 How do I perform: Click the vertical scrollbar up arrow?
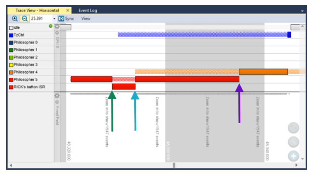pyautogui.click(x=302, y=26)
